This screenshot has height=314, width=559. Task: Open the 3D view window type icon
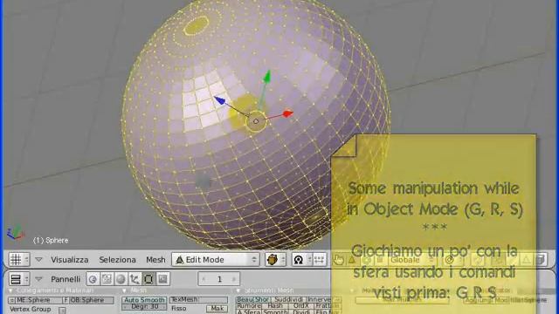(x=16, y=260)
